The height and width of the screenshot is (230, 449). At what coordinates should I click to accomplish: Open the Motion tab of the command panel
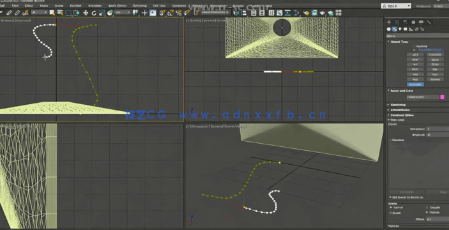tap(413, 22)
